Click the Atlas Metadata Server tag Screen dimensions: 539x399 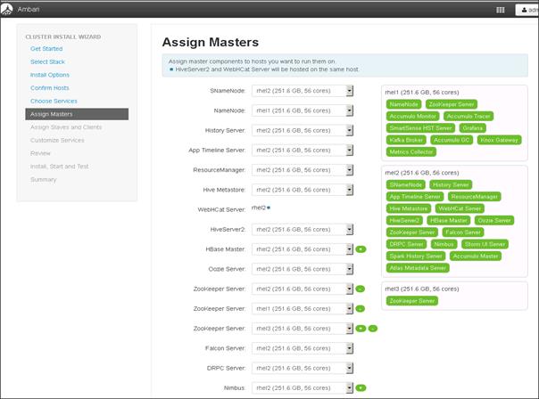(418, 268)
